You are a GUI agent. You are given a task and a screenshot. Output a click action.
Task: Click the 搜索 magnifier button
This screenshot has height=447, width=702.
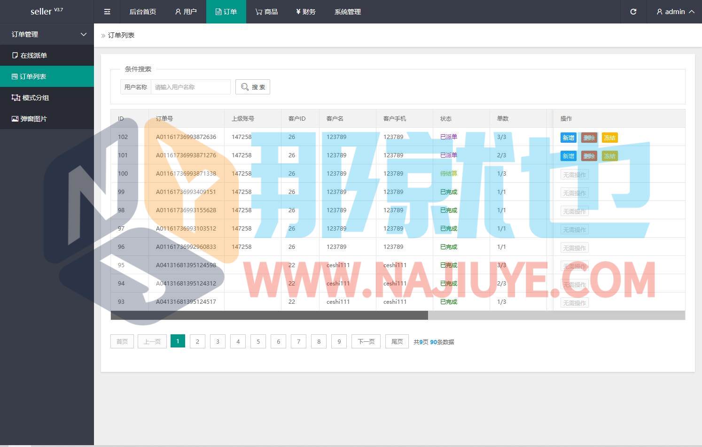(x=253, y=87)
